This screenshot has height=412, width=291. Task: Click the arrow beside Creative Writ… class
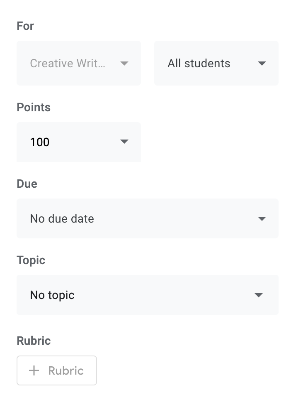[x=124, y=64]
